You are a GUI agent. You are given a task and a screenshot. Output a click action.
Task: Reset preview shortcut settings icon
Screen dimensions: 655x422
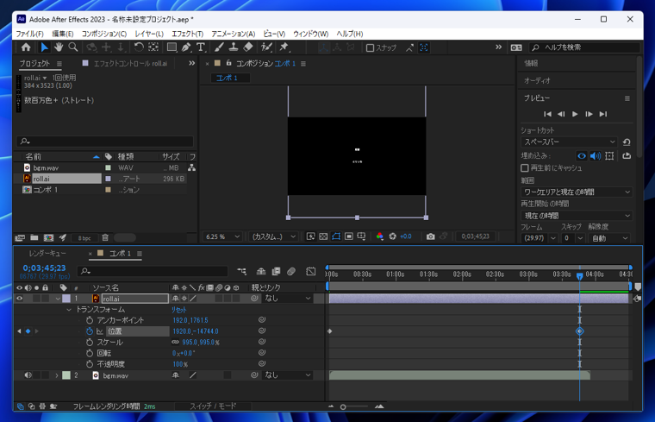tap(627, 142)
